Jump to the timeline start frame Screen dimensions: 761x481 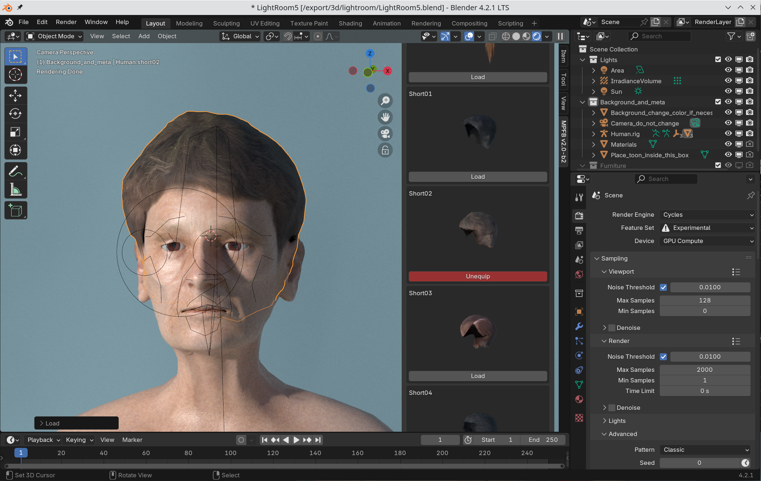pos(265,440)
